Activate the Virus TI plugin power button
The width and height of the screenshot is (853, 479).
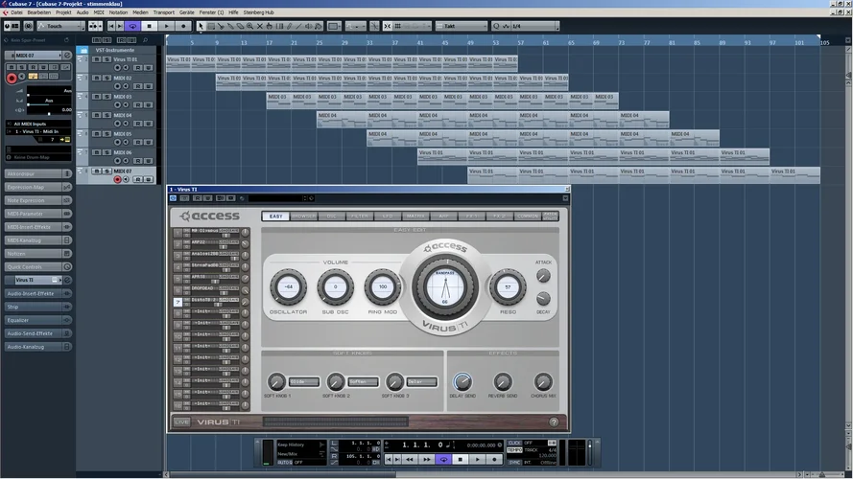pos(173,198)
